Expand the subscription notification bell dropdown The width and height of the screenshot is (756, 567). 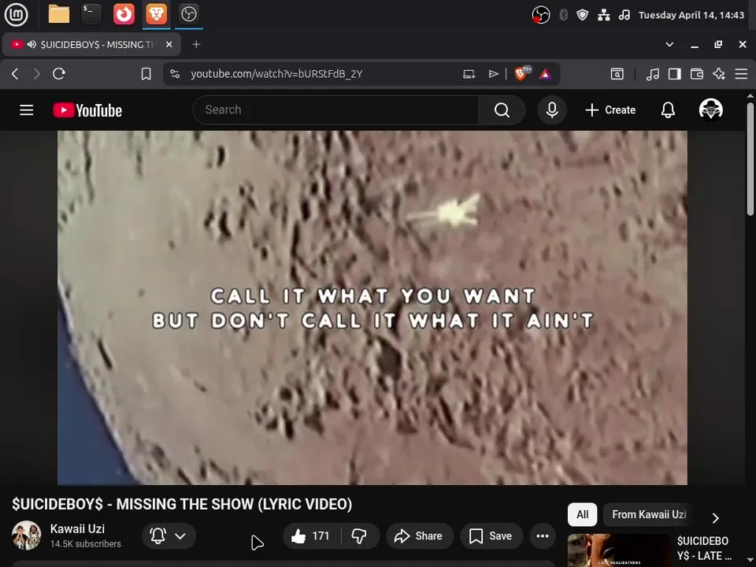(x=169, y=536)
